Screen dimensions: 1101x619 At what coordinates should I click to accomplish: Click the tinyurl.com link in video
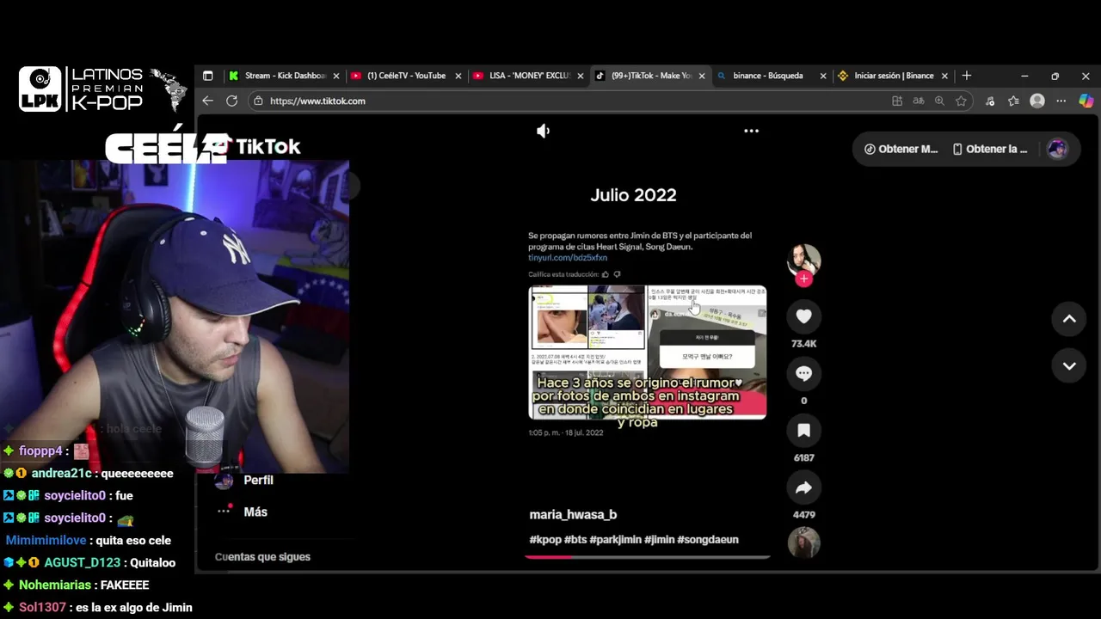(x=568, y=258)
